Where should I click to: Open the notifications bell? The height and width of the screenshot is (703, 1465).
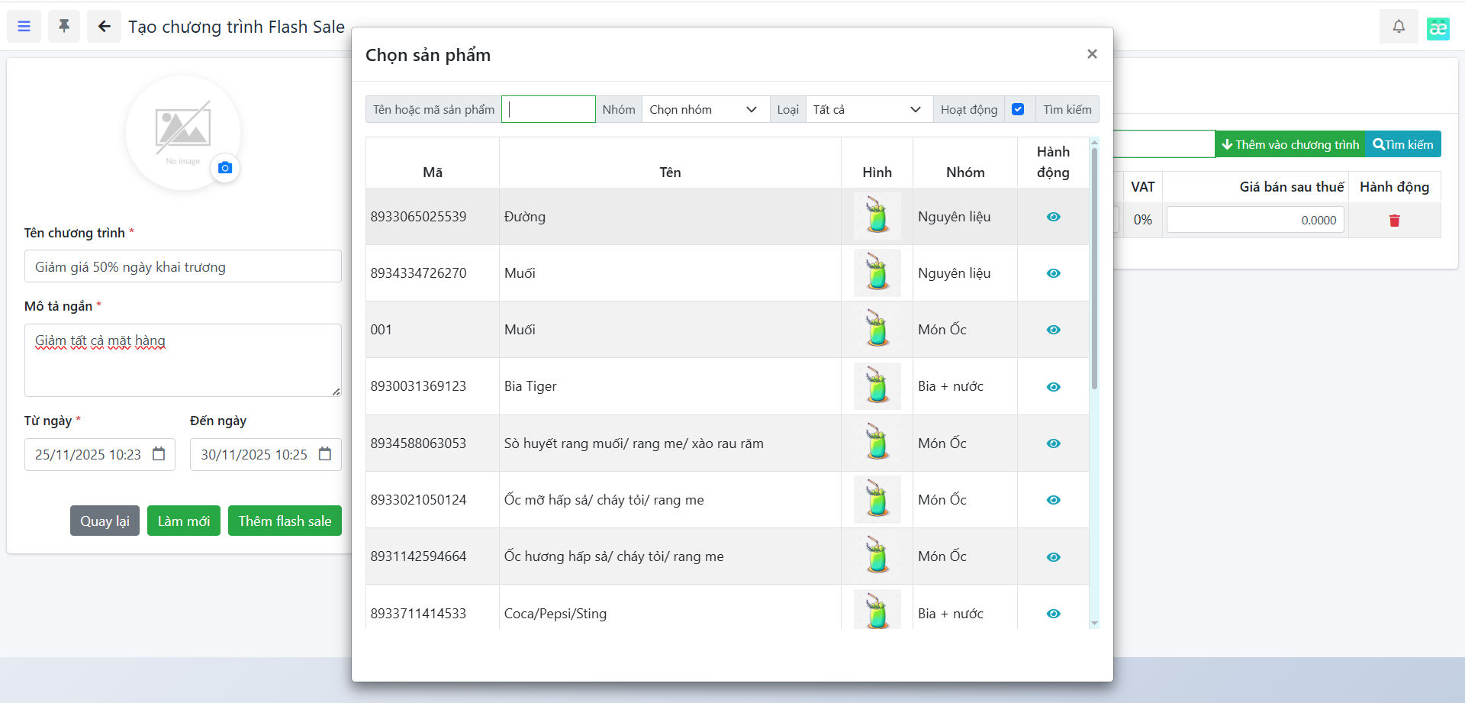click(1398, 27)
